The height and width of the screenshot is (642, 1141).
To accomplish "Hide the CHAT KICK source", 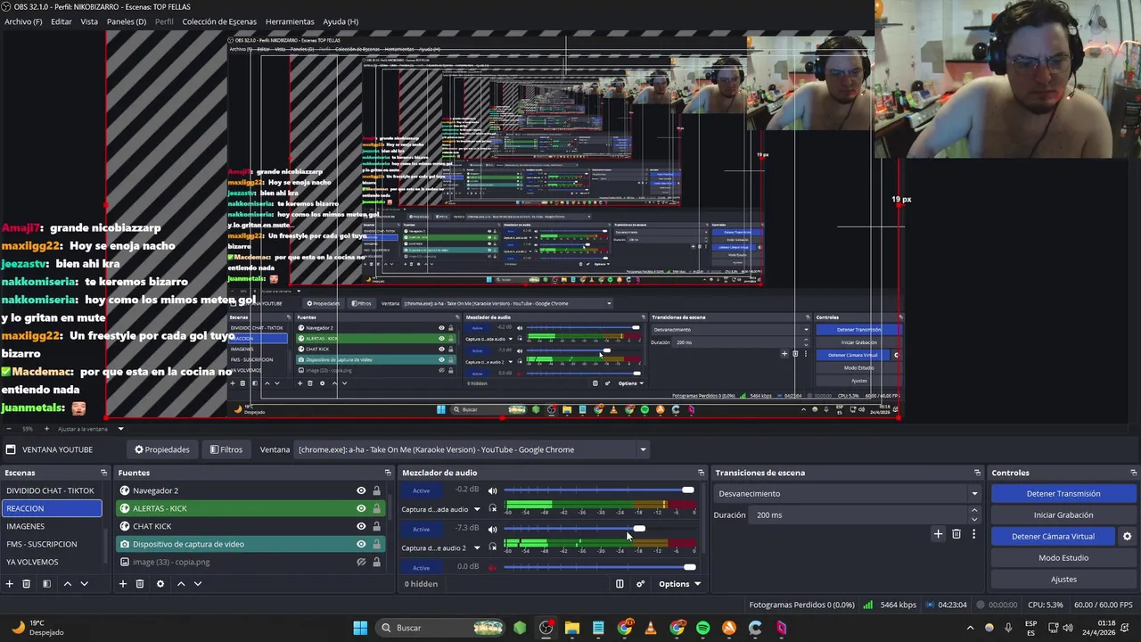I will 361,526.
